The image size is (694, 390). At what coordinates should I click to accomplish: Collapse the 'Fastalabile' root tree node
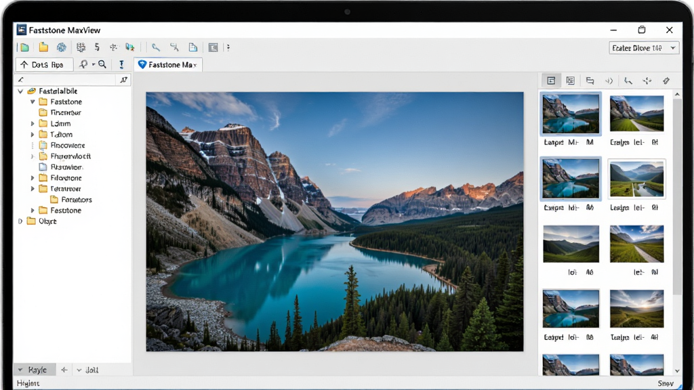(20, 91)
